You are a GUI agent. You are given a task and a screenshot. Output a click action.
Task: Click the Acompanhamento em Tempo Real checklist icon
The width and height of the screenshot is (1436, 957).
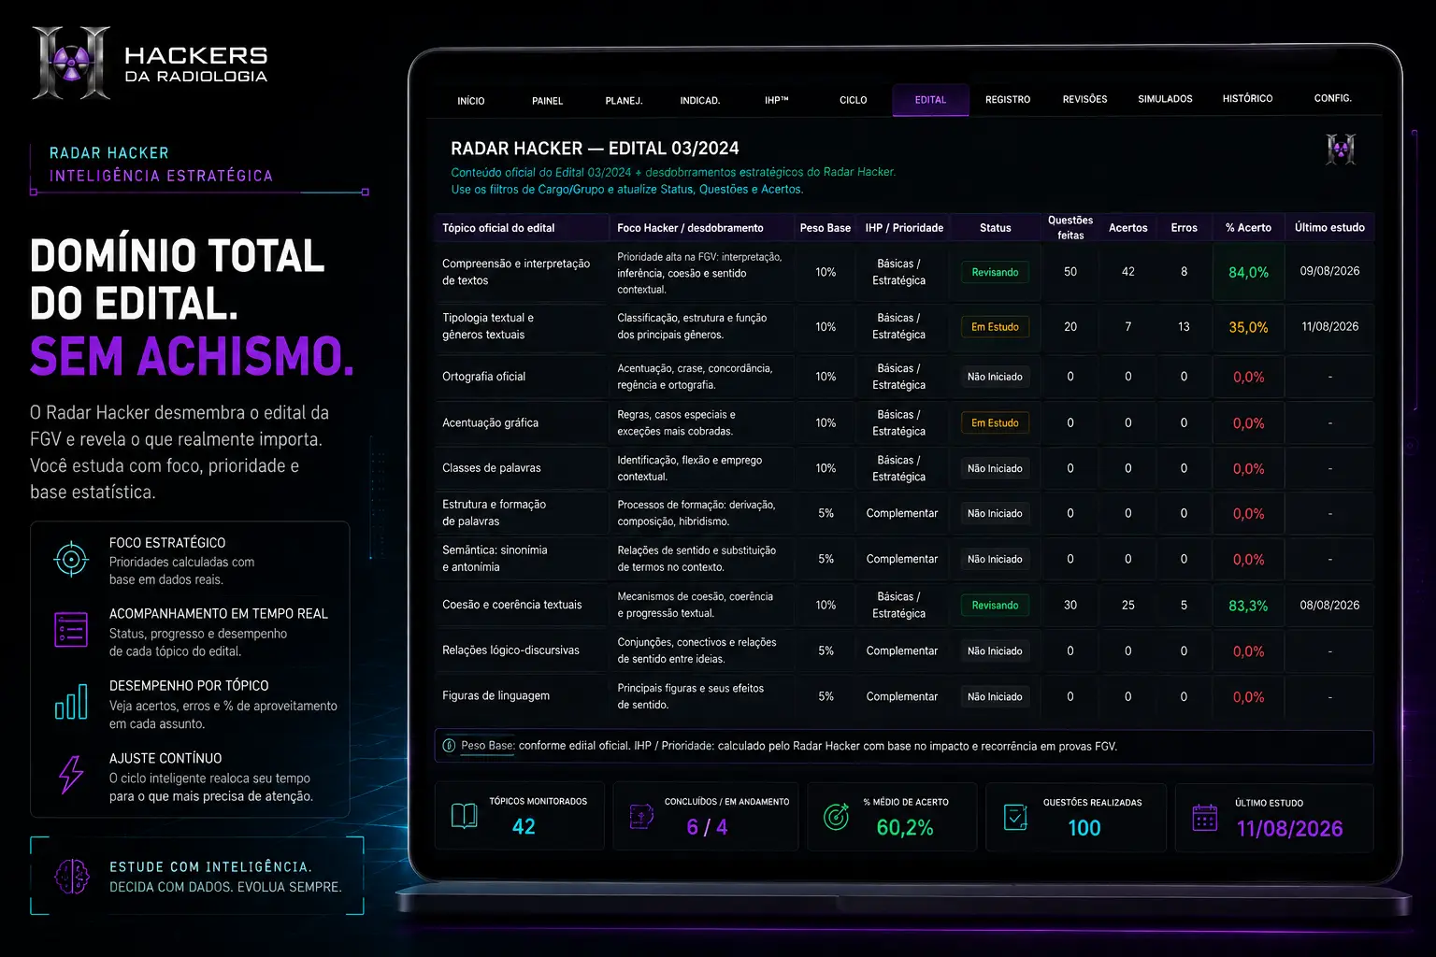[71, 630]
